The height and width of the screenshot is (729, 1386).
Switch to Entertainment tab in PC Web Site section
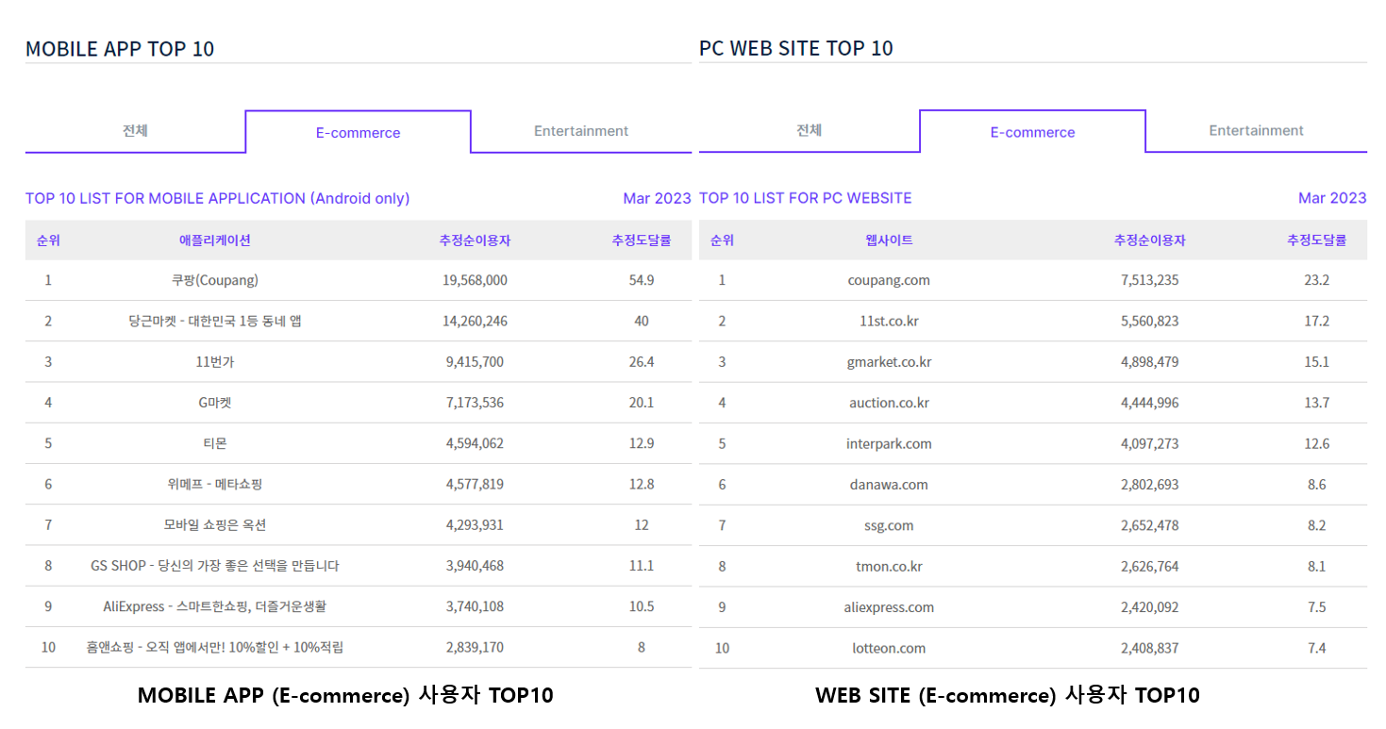point(1256,131)
